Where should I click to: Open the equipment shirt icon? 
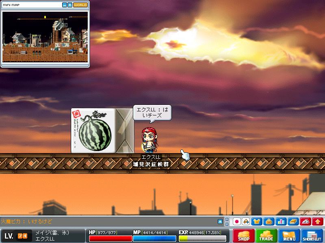pyautogui.click(x=257, y=222)
